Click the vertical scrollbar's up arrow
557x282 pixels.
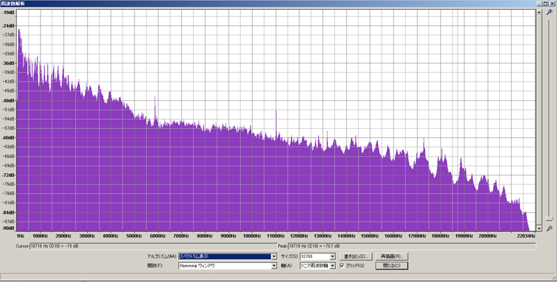click(x=538, y=13)
